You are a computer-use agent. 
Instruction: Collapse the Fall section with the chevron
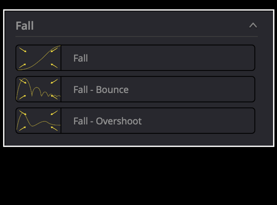[253, 25]
